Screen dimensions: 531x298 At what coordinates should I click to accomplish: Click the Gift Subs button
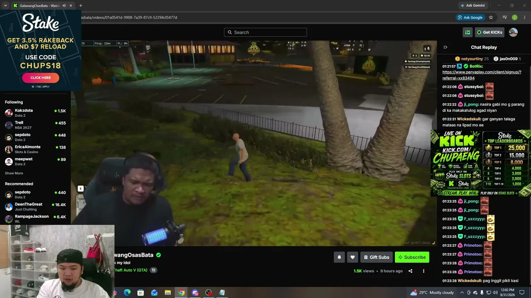(377, 257)
